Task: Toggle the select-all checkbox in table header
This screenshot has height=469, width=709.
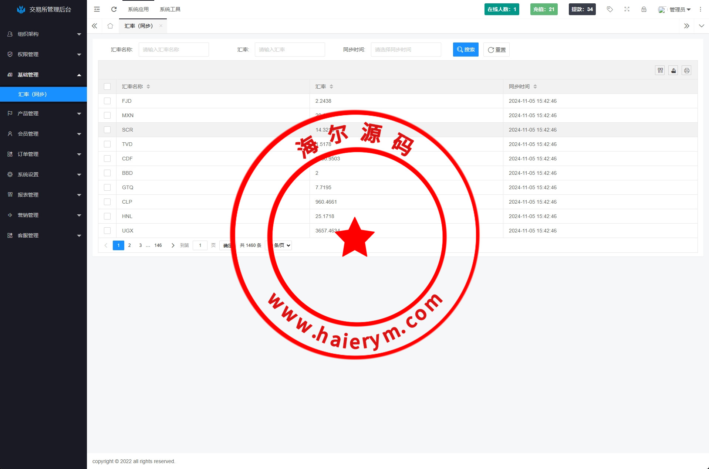Action: pyautogui.click(x=107, y=86)
